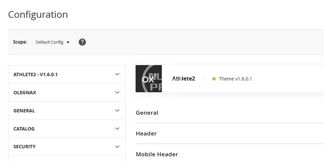Click the help question mark icon
324x162 pixels.
coord(82,42)
